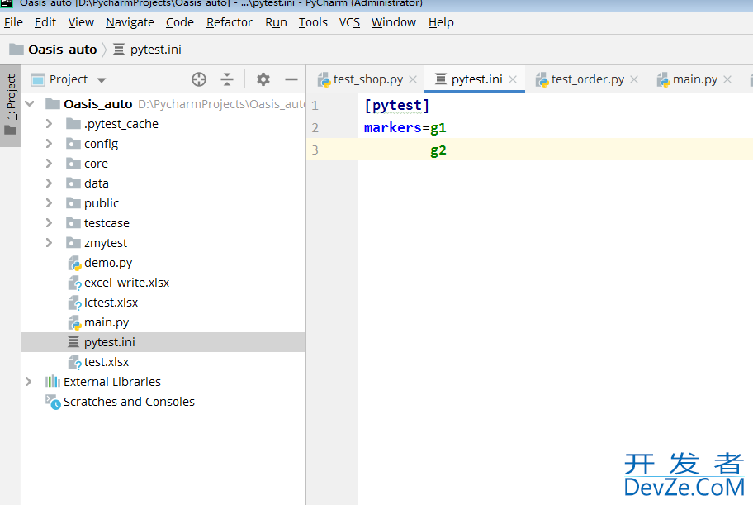This screenshot has height=505, width=753.
Task: Click the config folder icon
Action: click(x=73, y=144)
